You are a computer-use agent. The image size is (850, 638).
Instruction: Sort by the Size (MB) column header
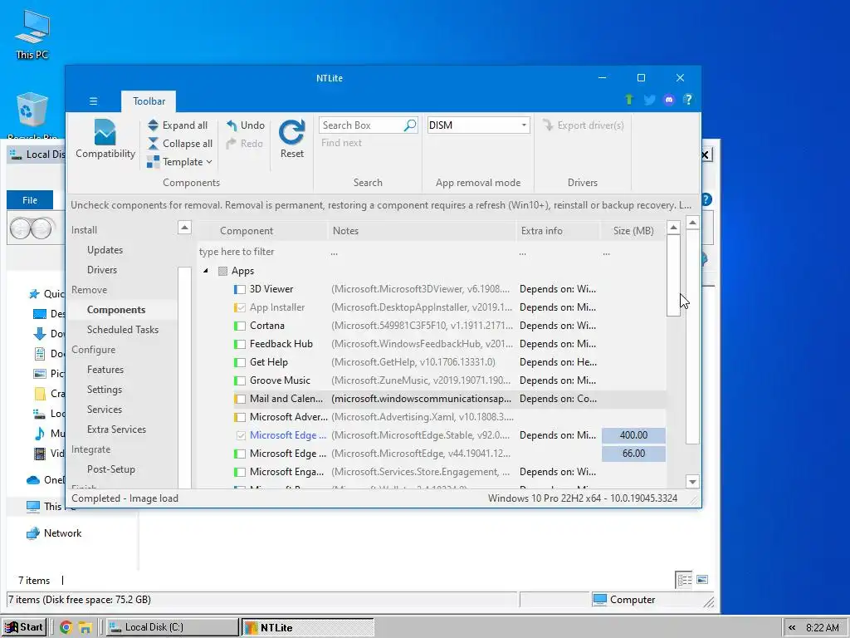tap(633, 231)
